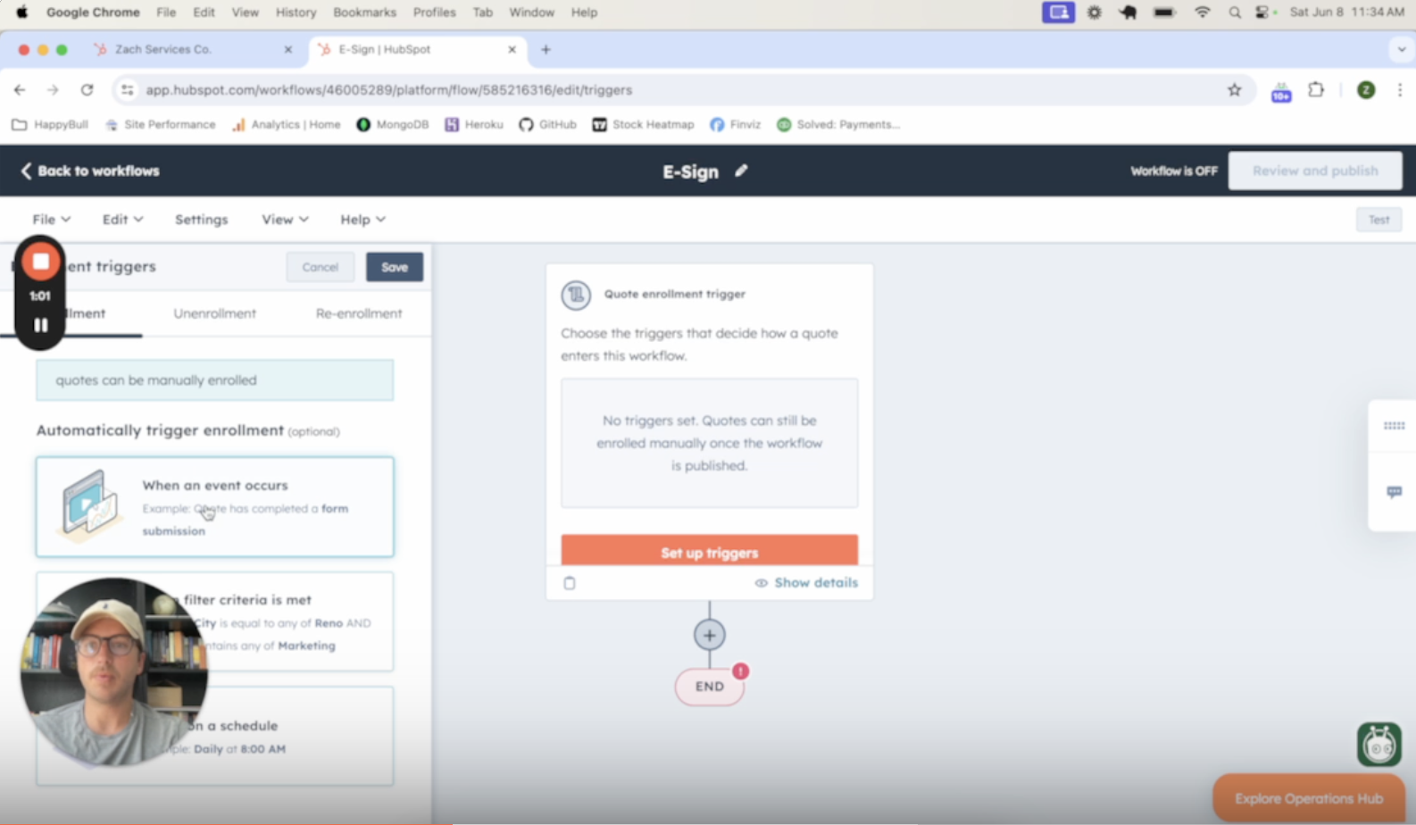This screenshot has height=825, width=1416.
Task: Pause the screen recording
Action: [40, 325]
